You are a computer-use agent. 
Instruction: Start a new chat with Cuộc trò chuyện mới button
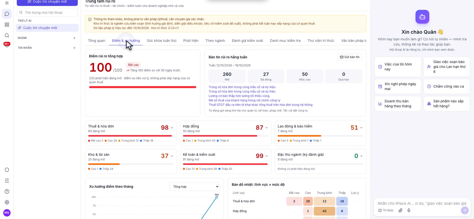pyautogui.click(x=47, y=2)
